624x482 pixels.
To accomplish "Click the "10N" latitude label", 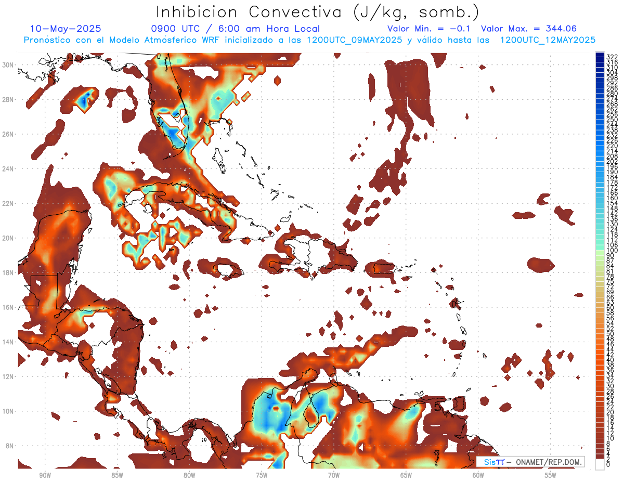I will [x=9, y=411].
